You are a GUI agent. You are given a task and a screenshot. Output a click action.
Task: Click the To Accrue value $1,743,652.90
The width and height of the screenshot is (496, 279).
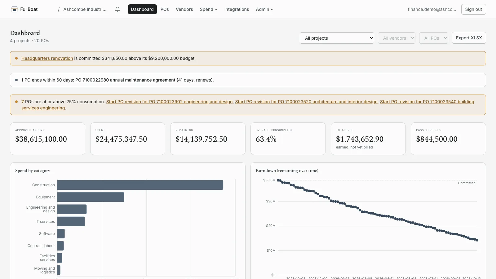360,139
